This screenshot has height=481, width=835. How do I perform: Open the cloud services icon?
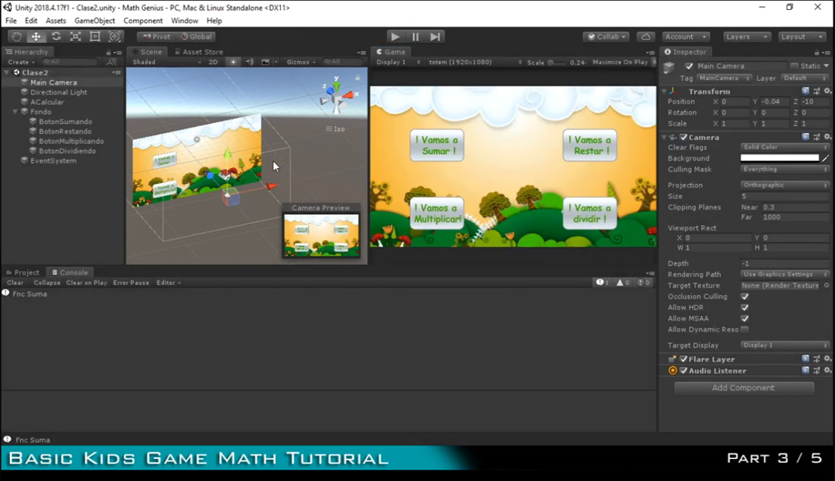(645, 36)
